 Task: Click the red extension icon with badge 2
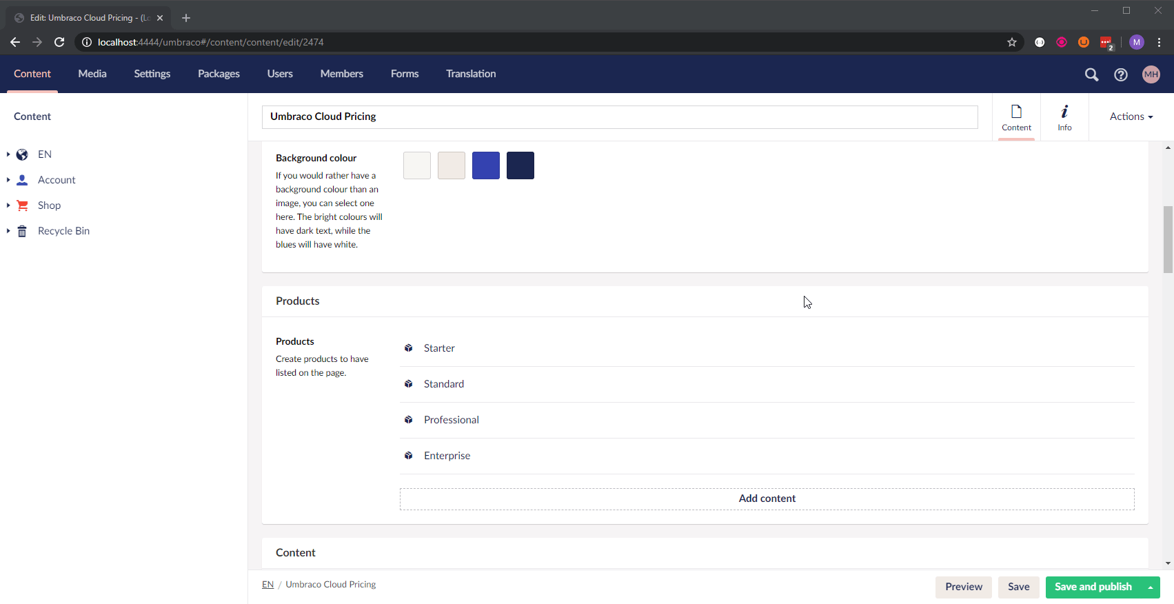coord(1106,43)
